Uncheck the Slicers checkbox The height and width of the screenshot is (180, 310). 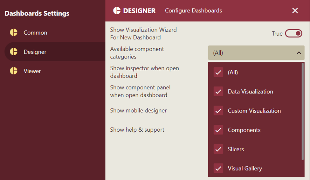point(218,149)
